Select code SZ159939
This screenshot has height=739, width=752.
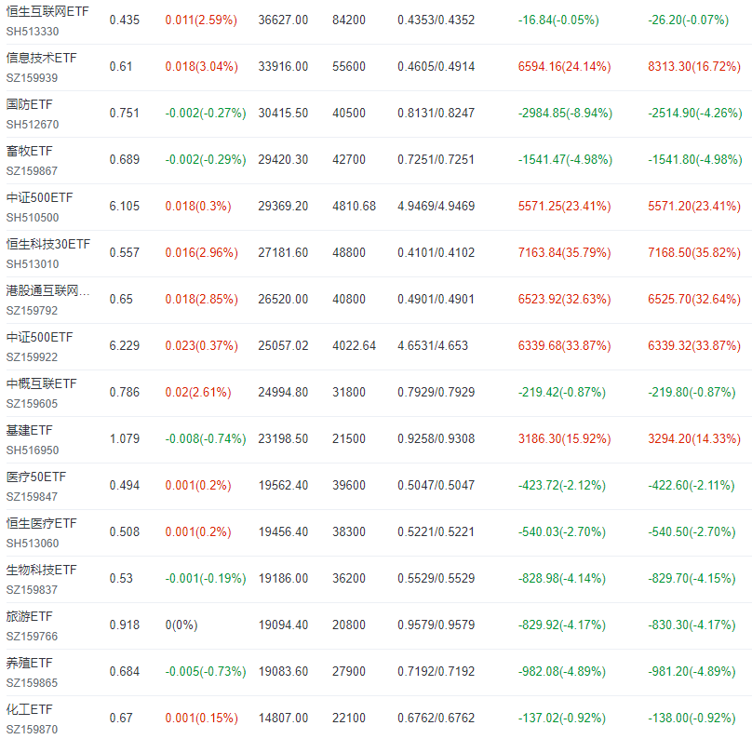point(33,78)
